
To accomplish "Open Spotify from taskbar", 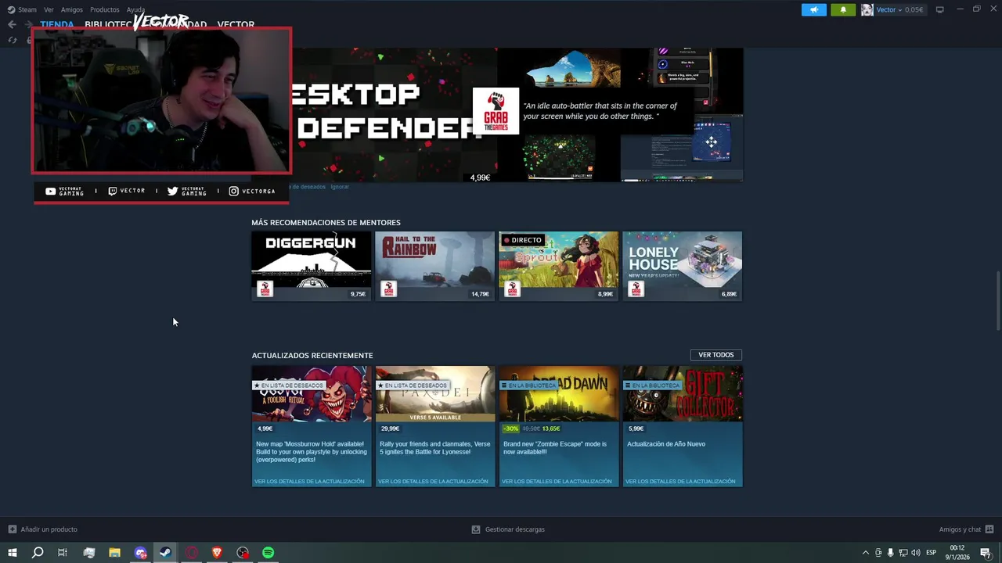I will [x=269, y=553].
